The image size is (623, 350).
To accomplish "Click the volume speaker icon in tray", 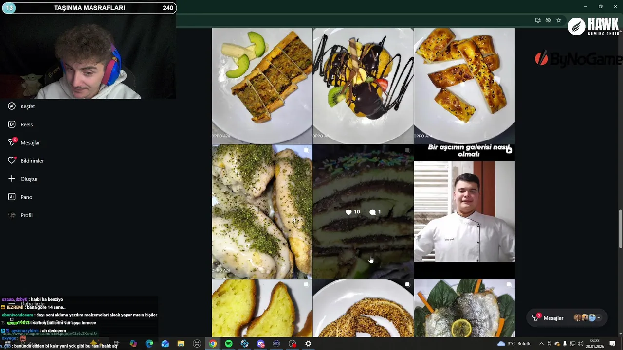I will point(580,344).
